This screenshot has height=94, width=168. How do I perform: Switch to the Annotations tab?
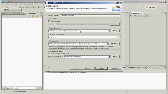tap(133, 67)
